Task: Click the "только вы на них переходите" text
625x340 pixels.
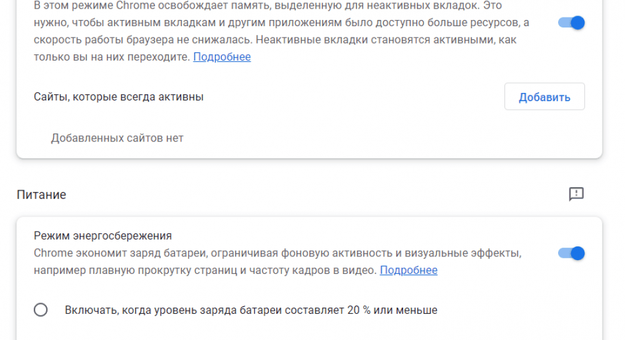Action: [x=111, y=57]
